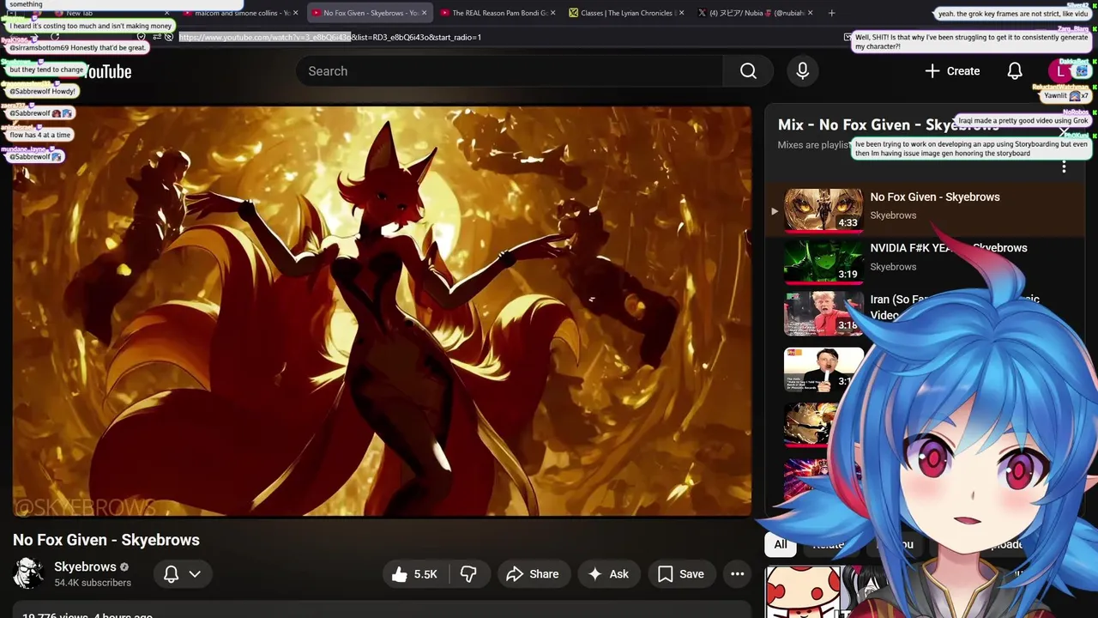This screenshot has width=1098, height=618.
Task: Open the Skyebrows channel name link
Action: pos(85,566)
